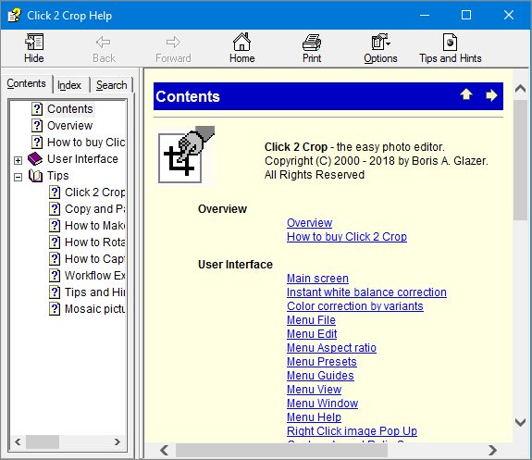Click the Hide toolbar button
Screen dimensions: 532x460
coord(34,48)
